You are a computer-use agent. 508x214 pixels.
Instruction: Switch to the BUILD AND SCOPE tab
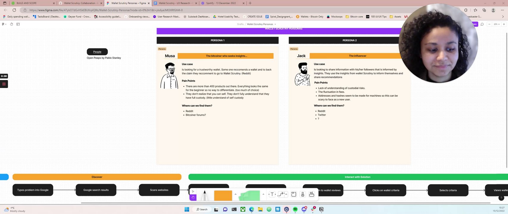coord(33,3)
